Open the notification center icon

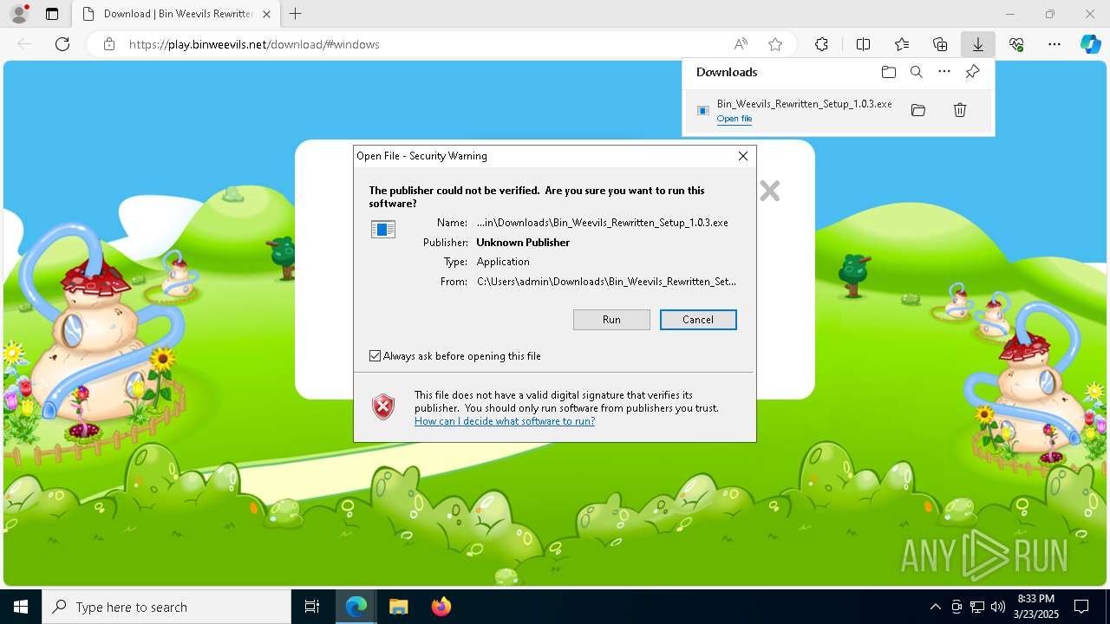(x=1081, y=607)
